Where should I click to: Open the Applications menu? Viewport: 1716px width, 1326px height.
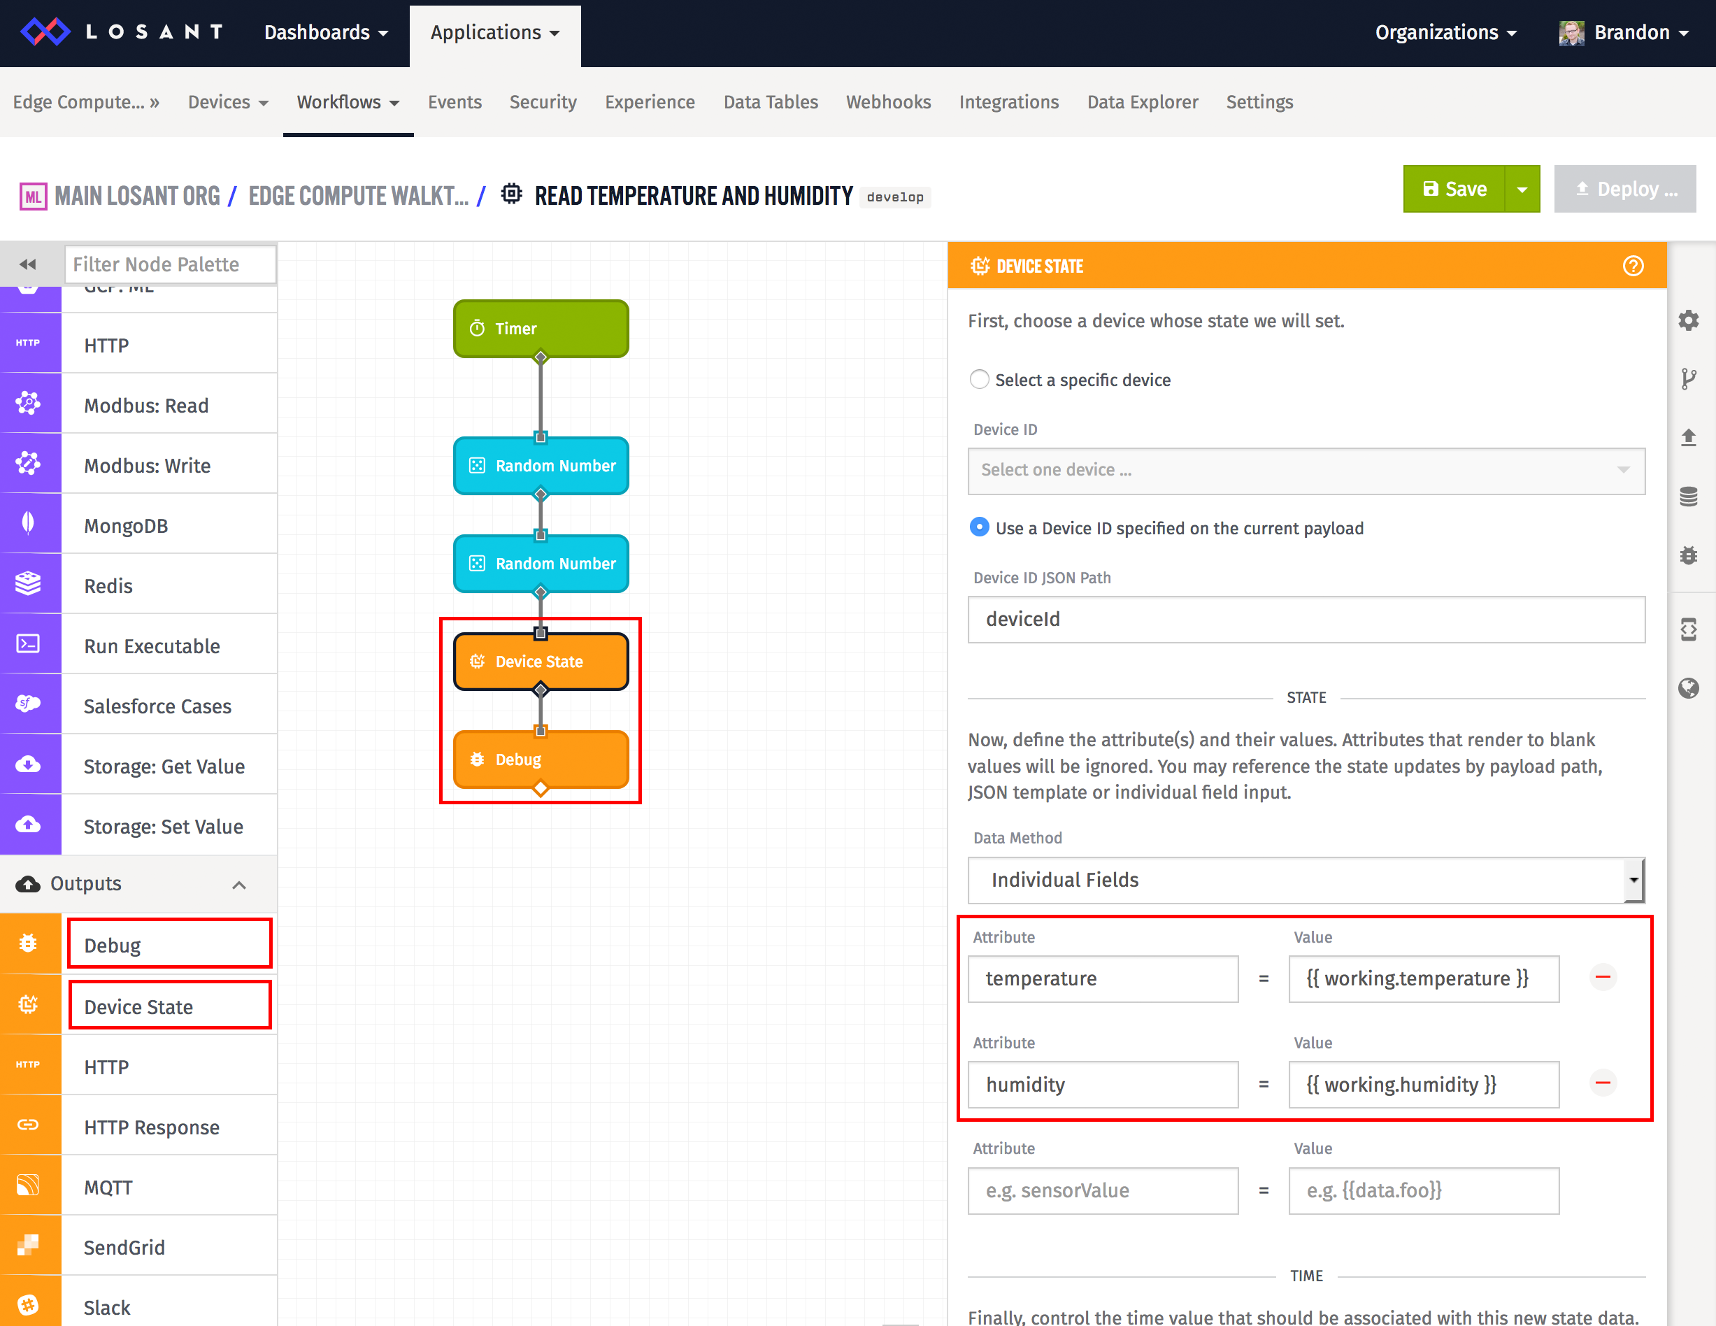point(495,33)
